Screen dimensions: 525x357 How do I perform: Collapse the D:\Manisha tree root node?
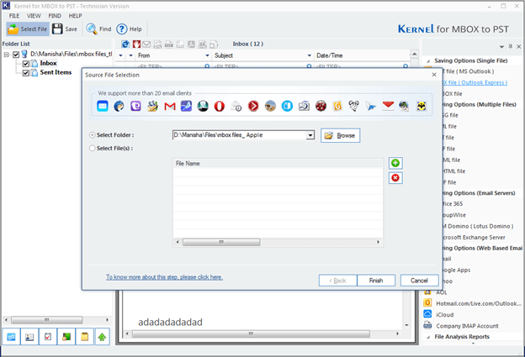click(x=7, y=54)
